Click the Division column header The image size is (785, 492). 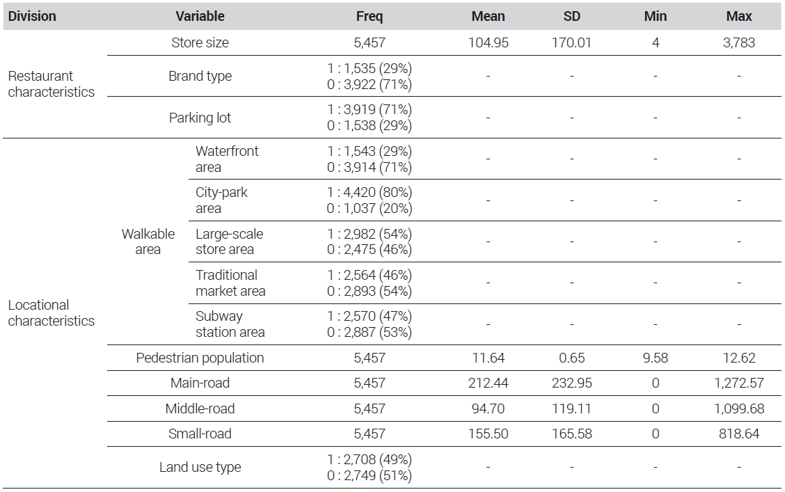click(32, 17)
